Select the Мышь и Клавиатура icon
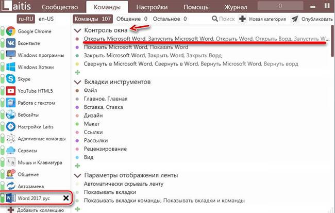335x213 pixels. click(x=11, y=162)
